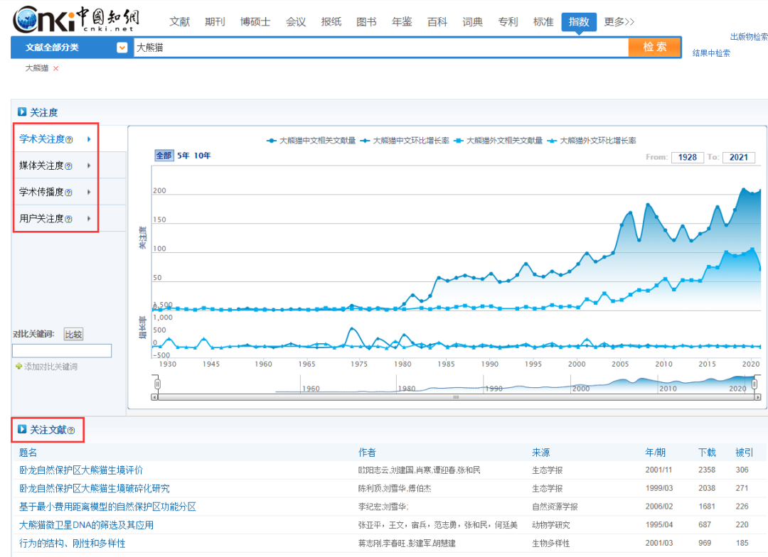Switch to the 期刊 tab
This screenshot has width=768, height=557.
215,22
